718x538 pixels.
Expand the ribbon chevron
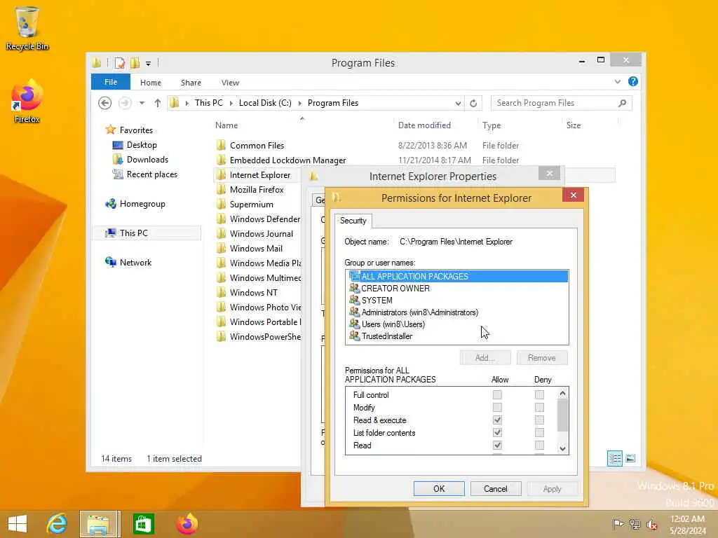point(618,81)
